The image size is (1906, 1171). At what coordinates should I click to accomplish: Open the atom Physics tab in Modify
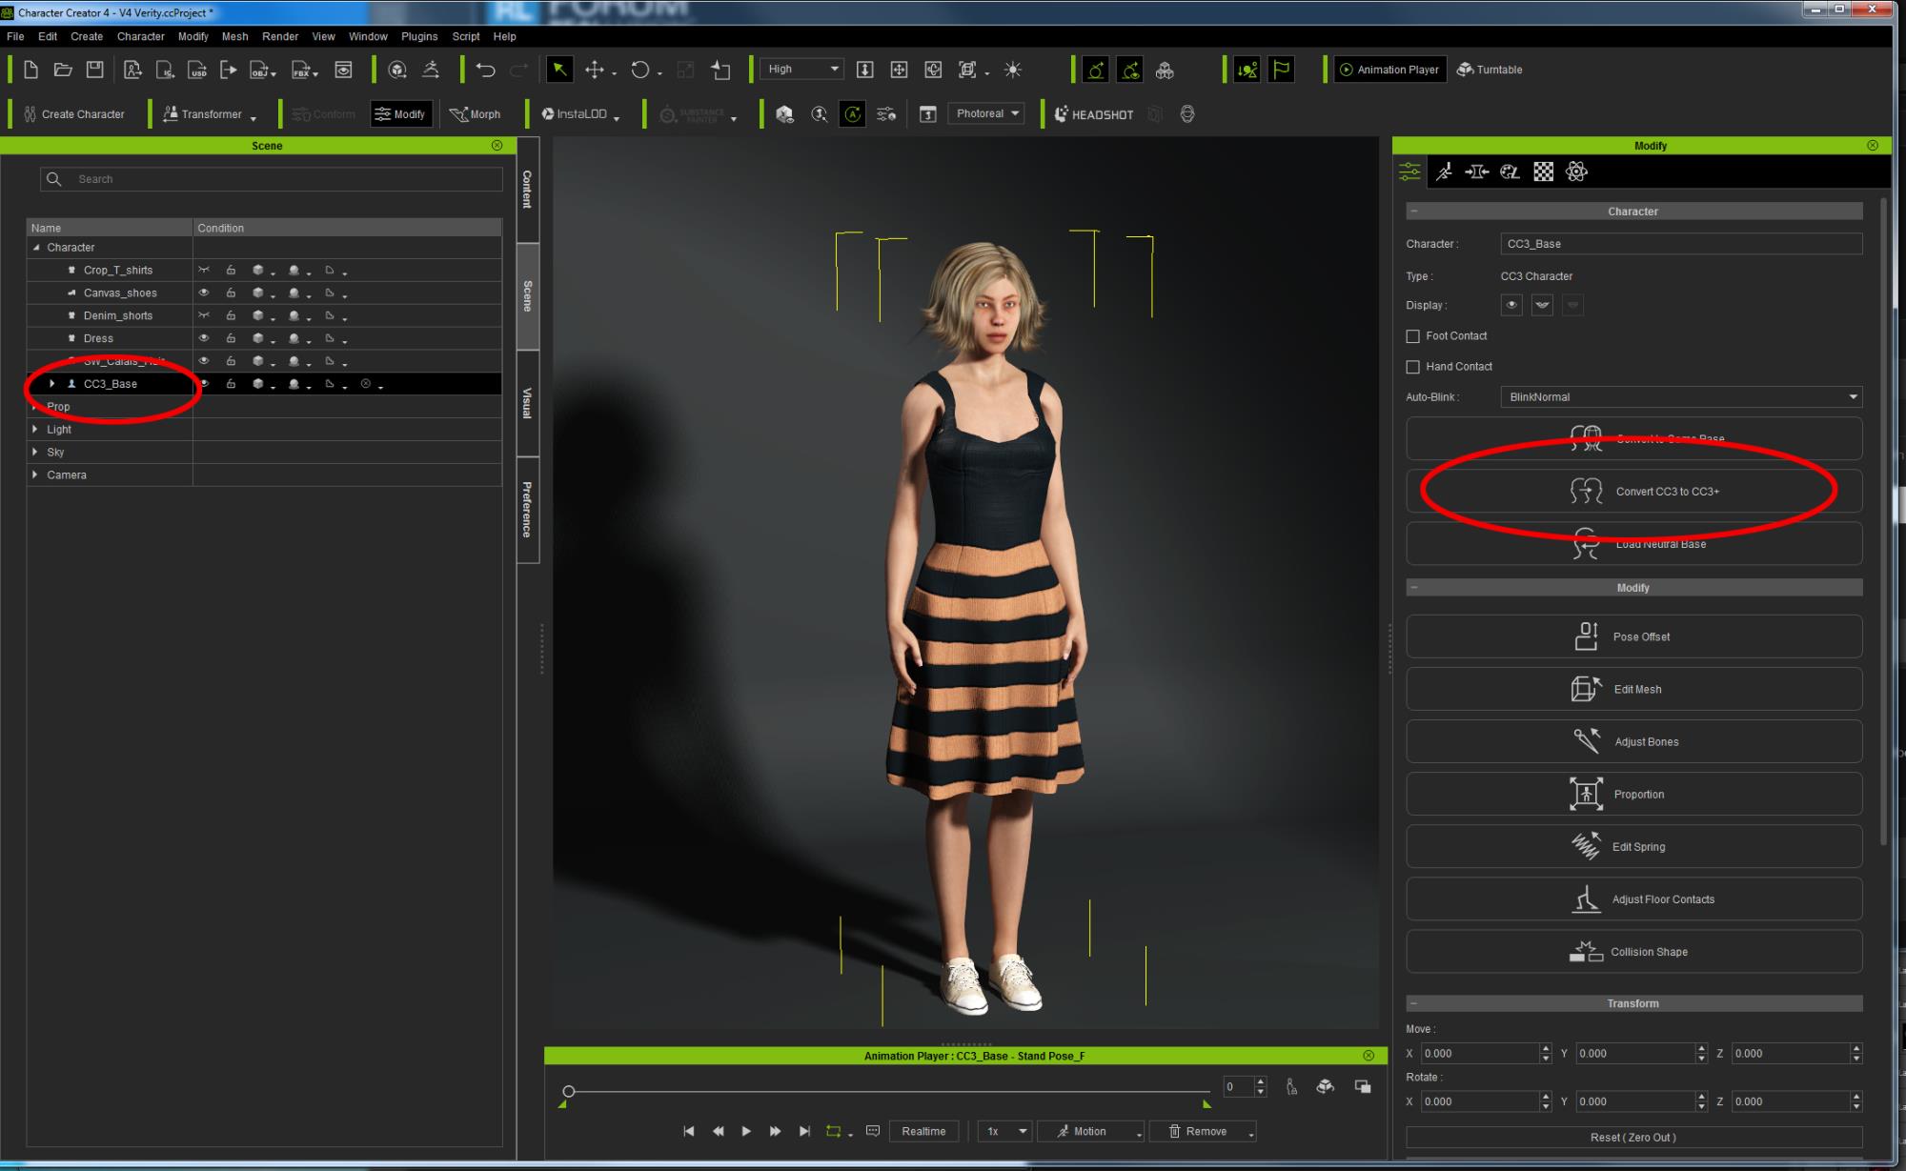(1576, 172)
